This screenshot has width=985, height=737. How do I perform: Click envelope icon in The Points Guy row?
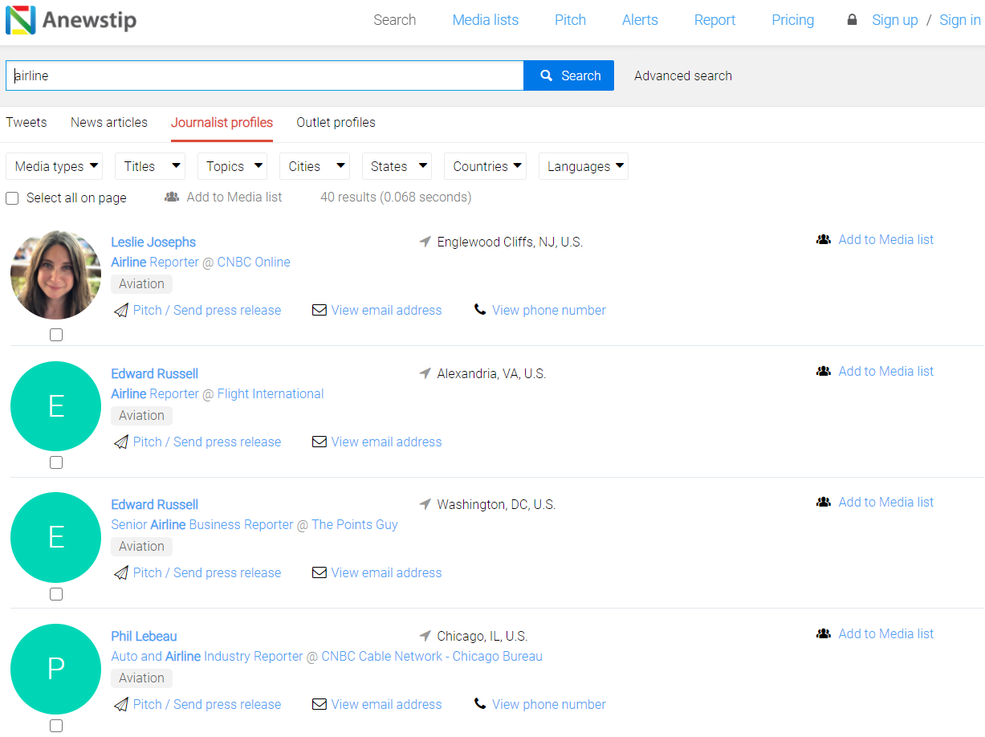[320, 572]
